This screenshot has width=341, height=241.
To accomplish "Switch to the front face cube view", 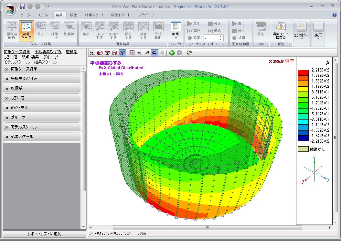I will (100, 53).
